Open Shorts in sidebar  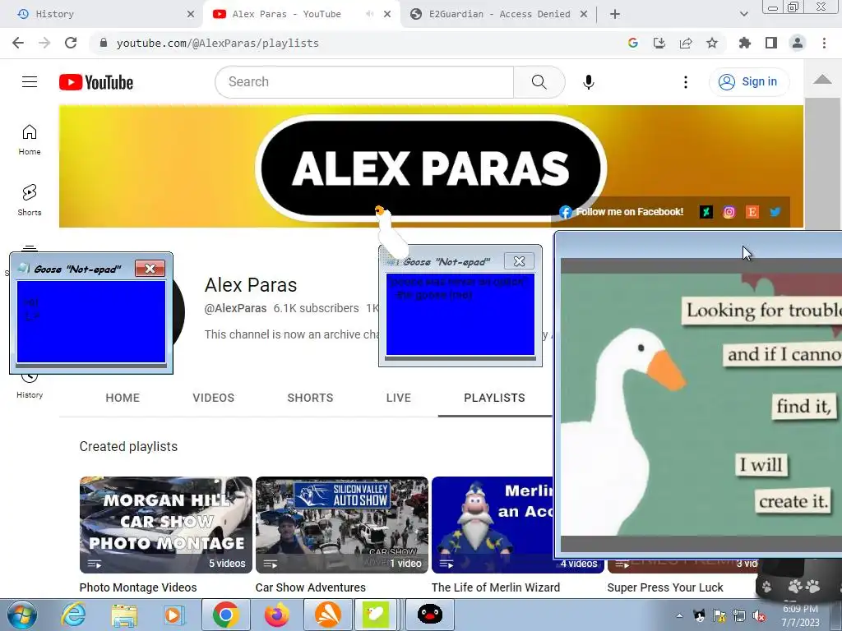tap(30, 200)
